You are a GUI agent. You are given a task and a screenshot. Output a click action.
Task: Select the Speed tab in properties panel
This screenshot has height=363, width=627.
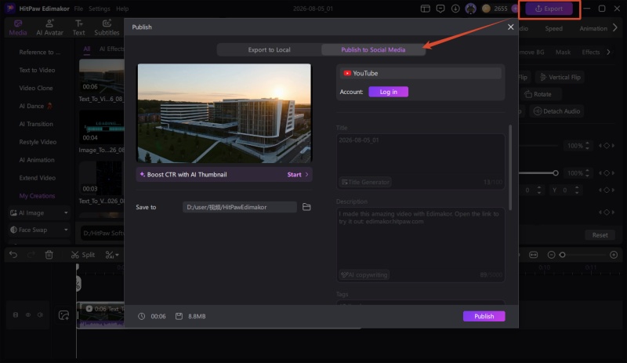554,28
